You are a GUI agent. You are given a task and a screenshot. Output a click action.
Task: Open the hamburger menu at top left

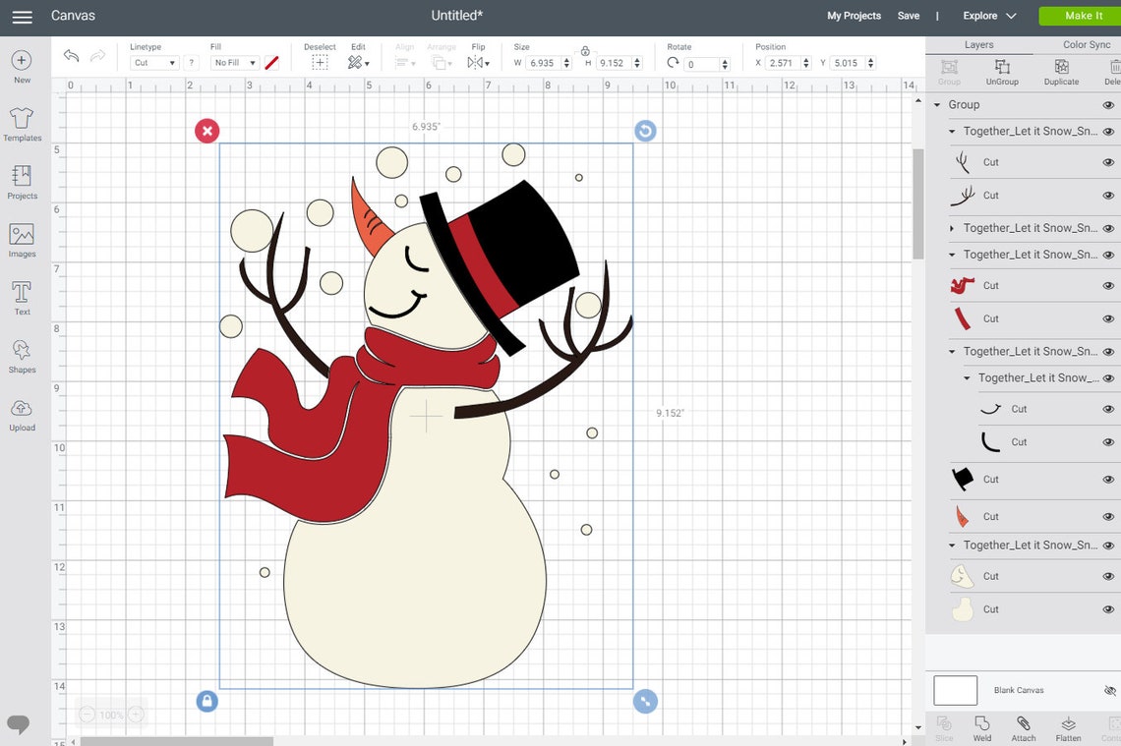22,16
